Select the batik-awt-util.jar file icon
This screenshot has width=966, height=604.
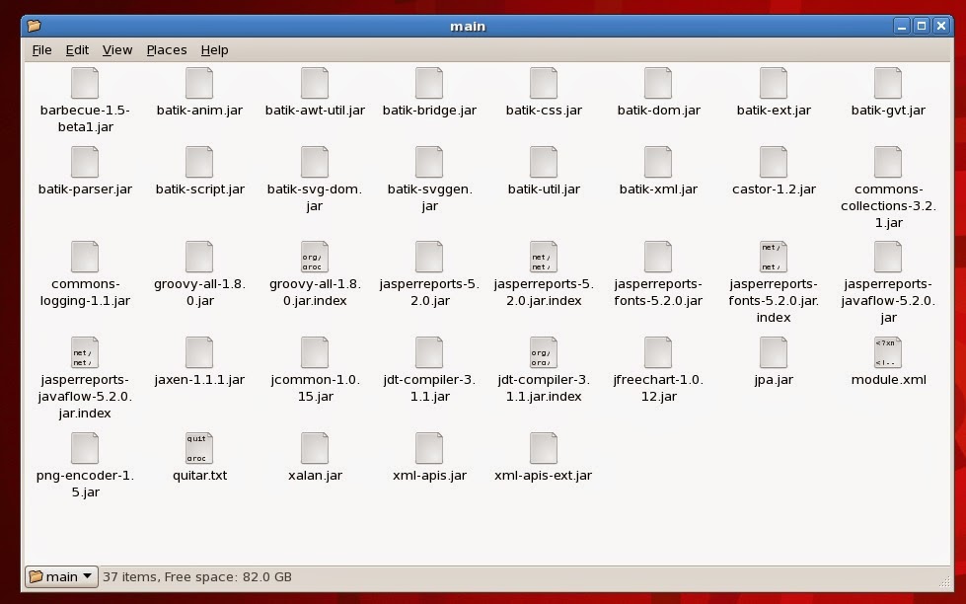pyautogui.click(x=315, y=83)
